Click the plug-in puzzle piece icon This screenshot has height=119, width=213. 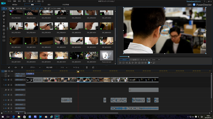(13, 8)
